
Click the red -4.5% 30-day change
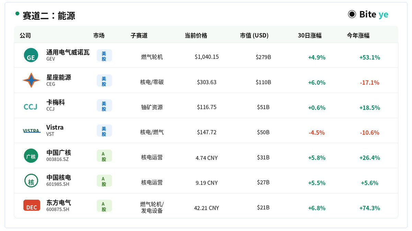tap(317, 132)
